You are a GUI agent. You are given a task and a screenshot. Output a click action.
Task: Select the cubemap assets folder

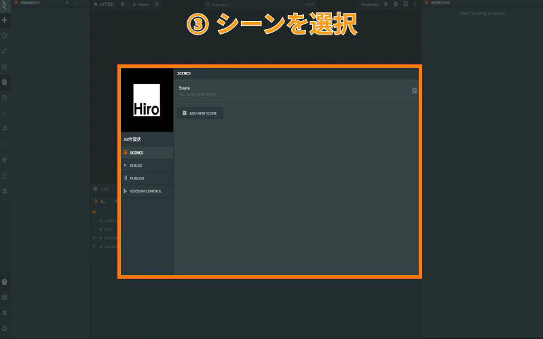(109, 221)
